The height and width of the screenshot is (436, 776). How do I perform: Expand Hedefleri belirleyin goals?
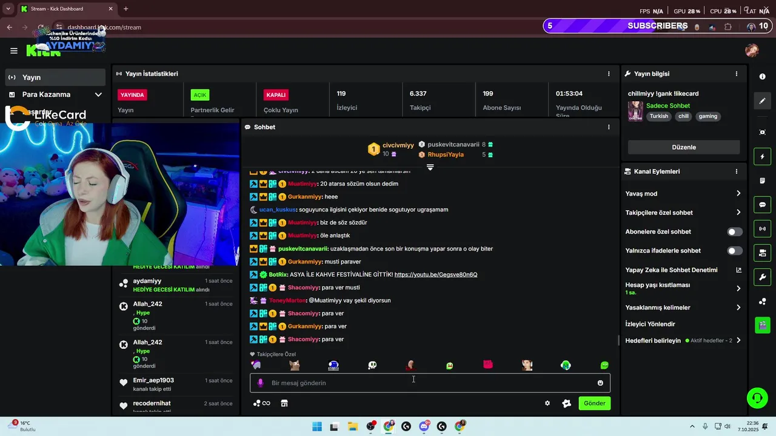point(738,341)
